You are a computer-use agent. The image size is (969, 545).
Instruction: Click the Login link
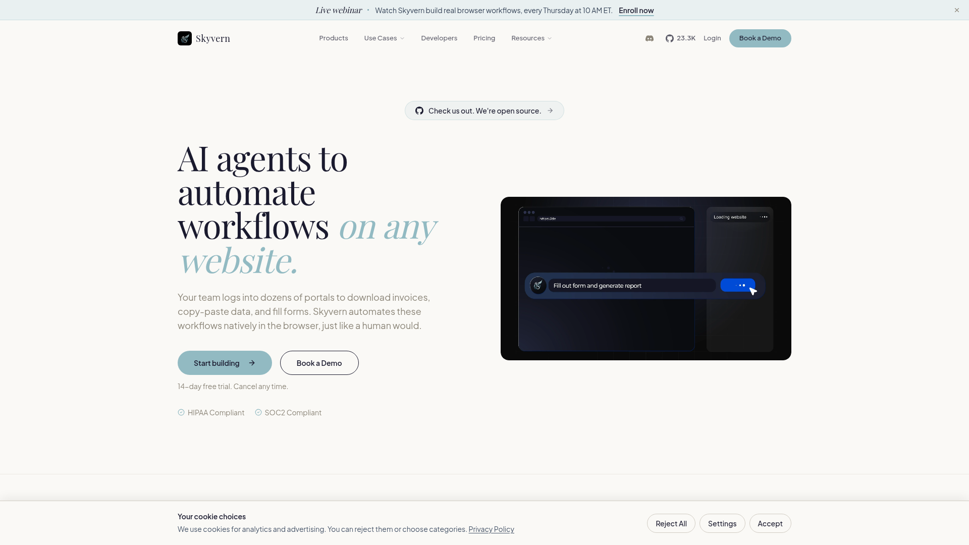tap(712, 38)
